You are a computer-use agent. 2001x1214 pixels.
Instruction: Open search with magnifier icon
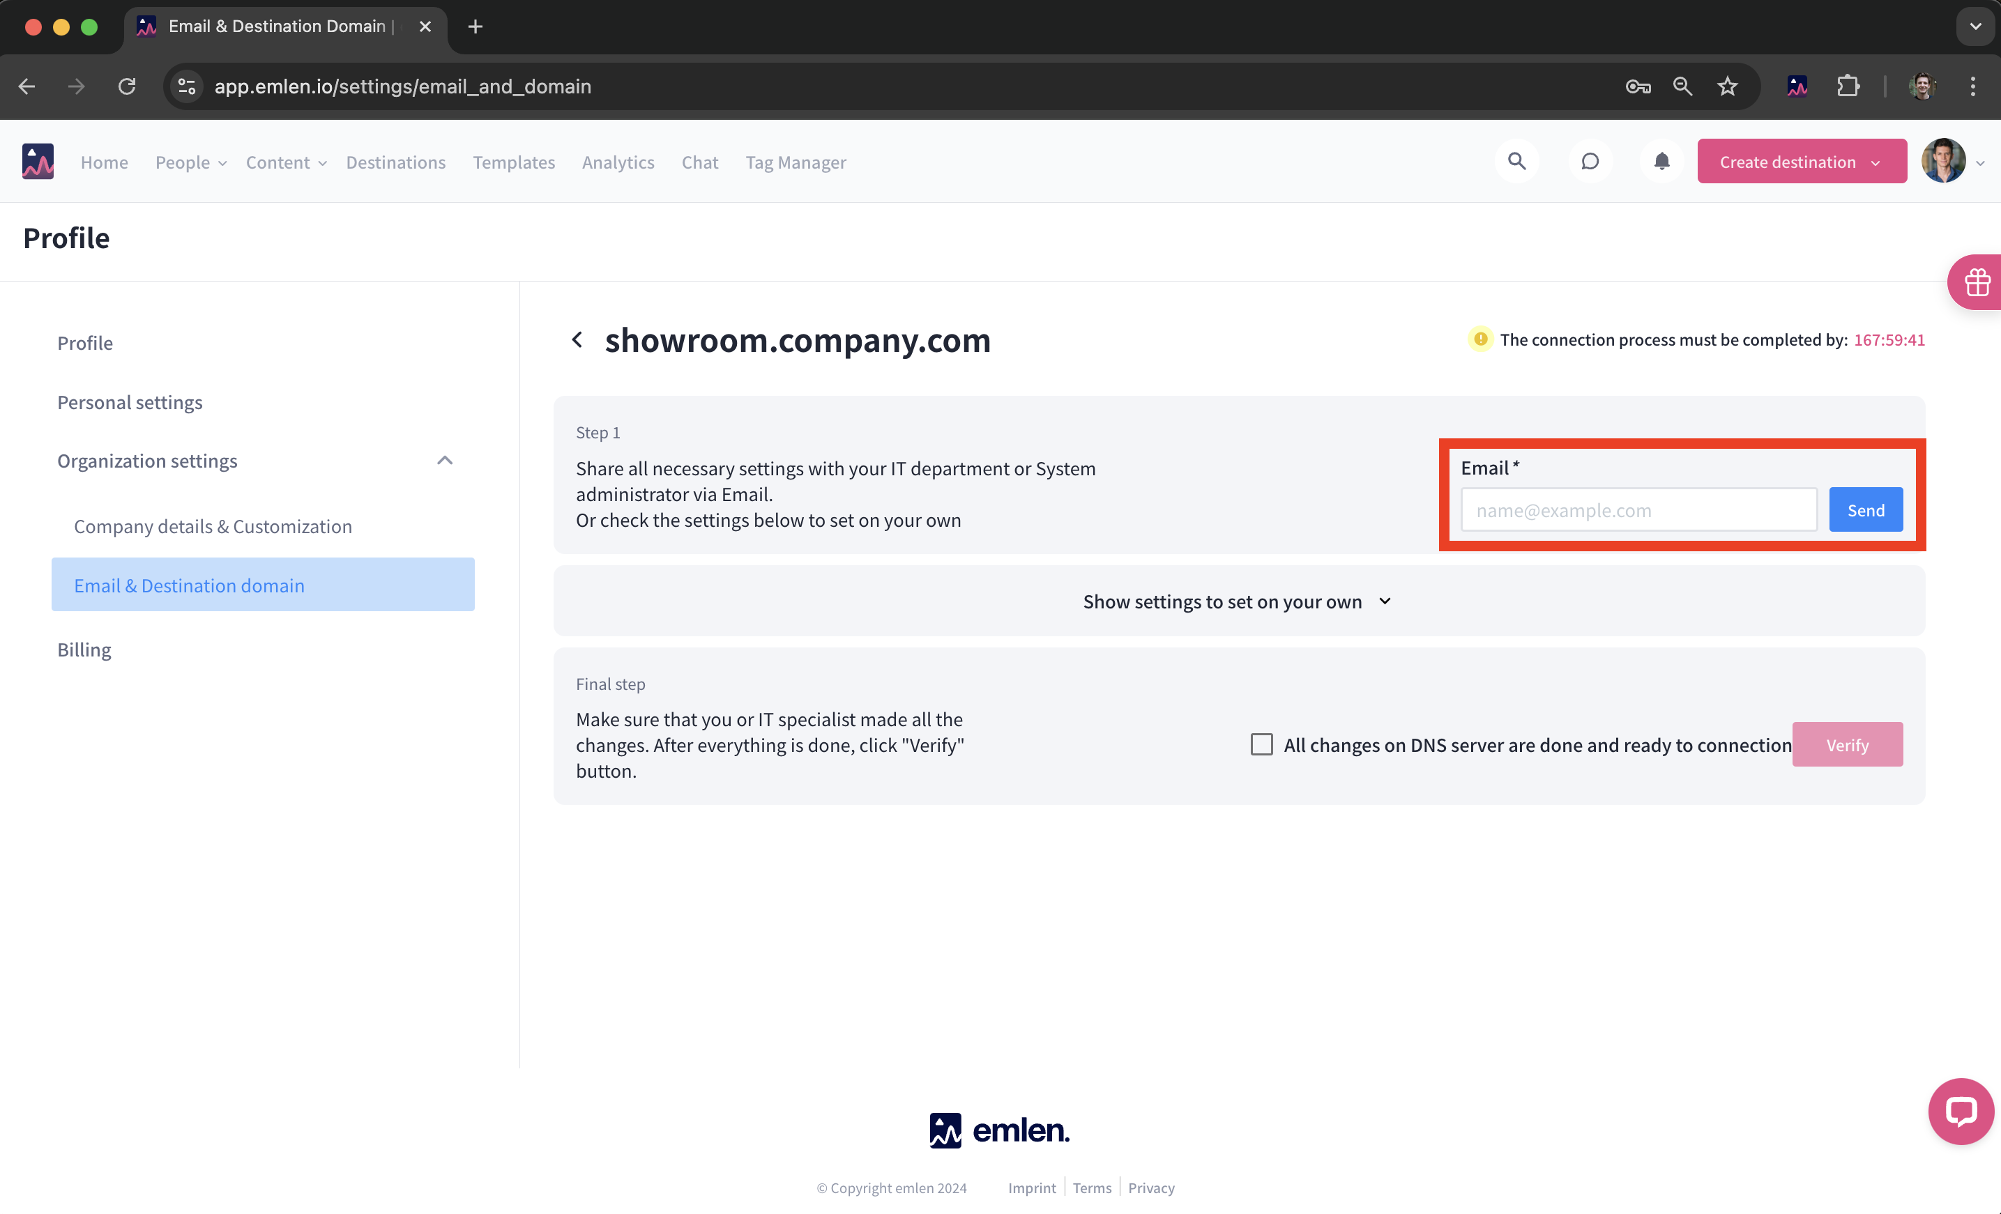click(1516, 162)
